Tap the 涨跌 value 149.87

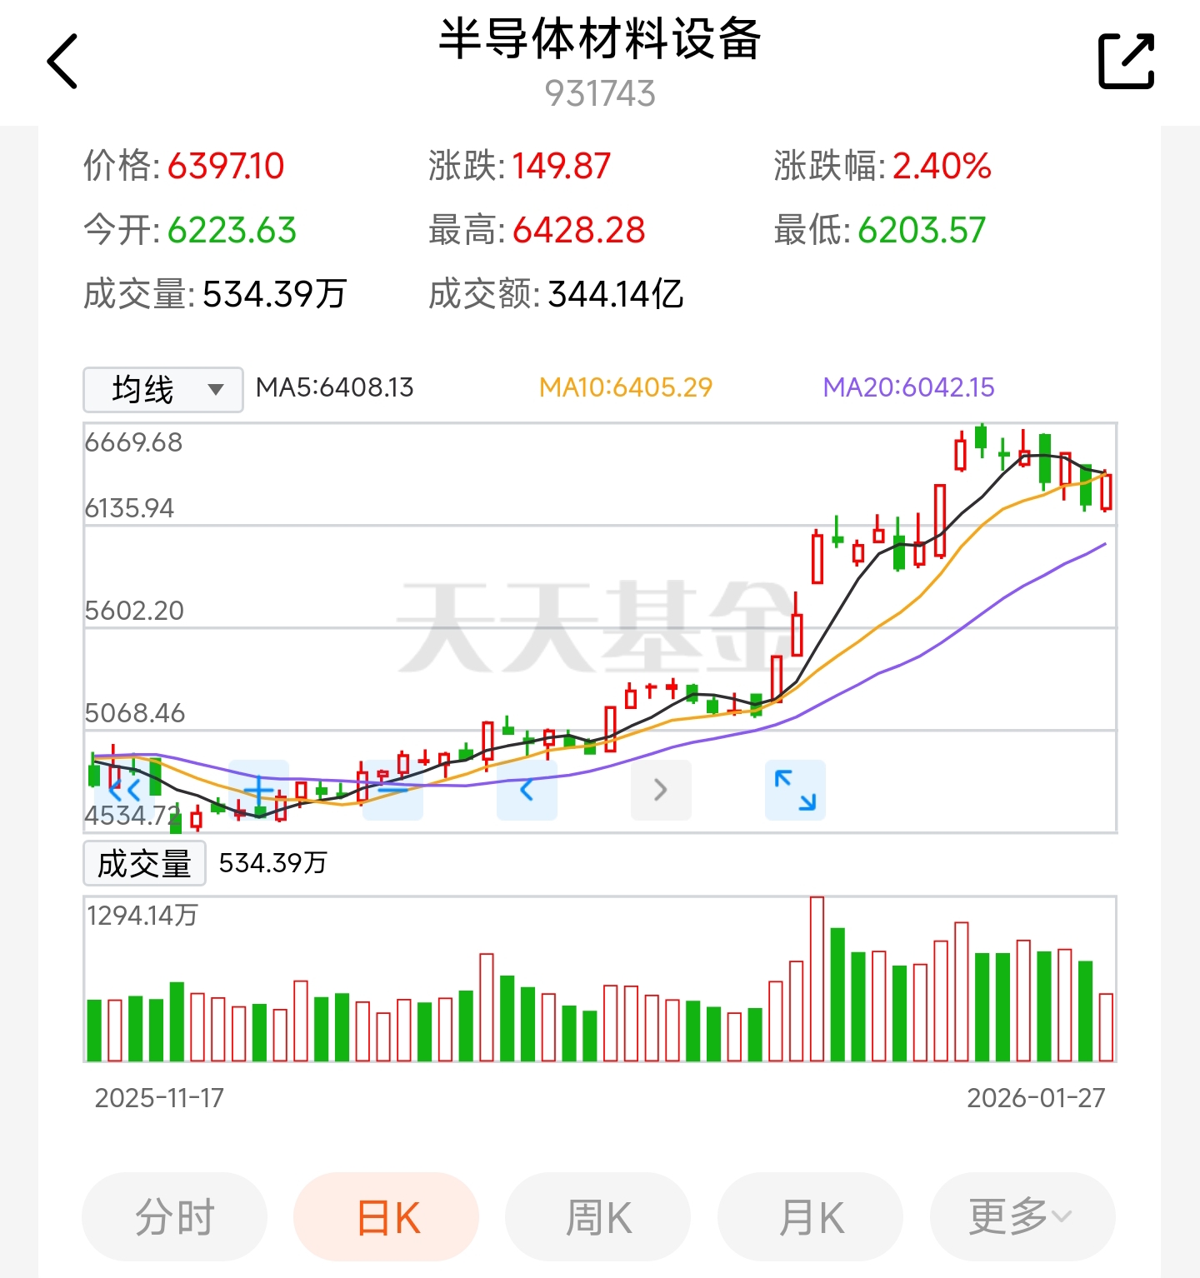point(562,166)
